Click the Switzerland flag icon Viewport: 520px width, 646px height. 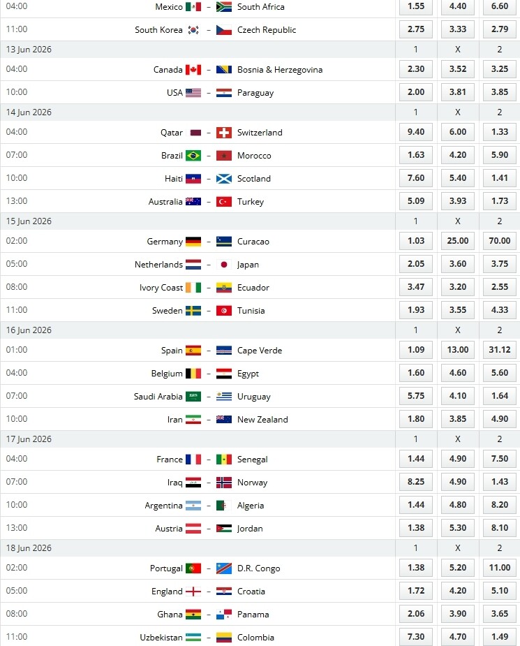coord(223,133)
